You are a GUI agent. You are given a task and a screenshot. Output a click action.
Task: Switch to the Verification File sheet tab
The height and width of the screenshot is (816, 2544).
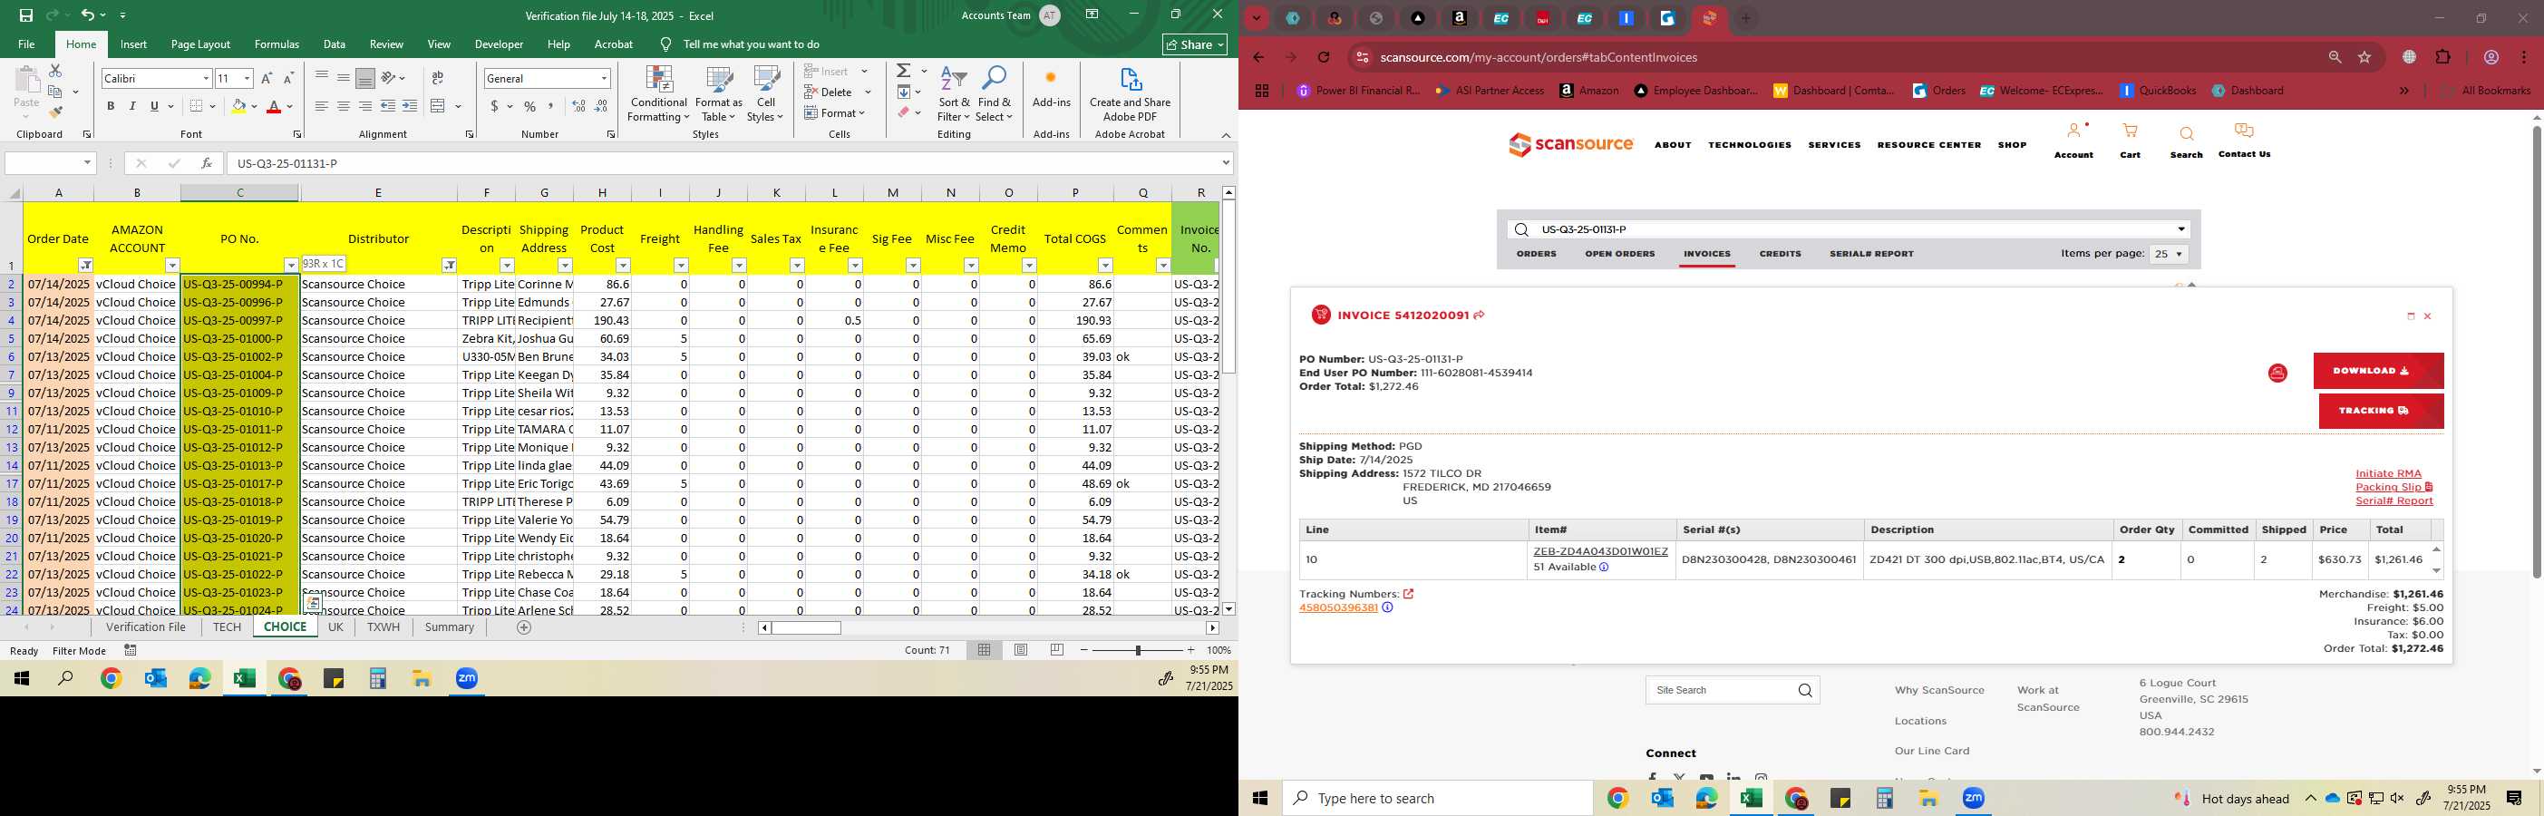tap(146, 627)
